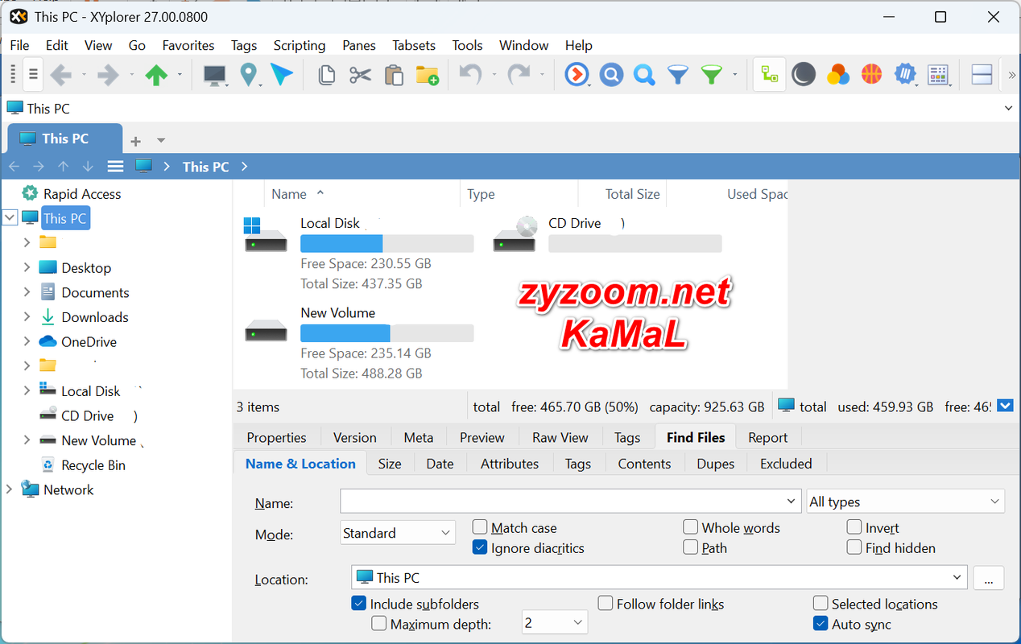
Task: Click the Back arrow in the main toolbar
Action: pos(61,76)
